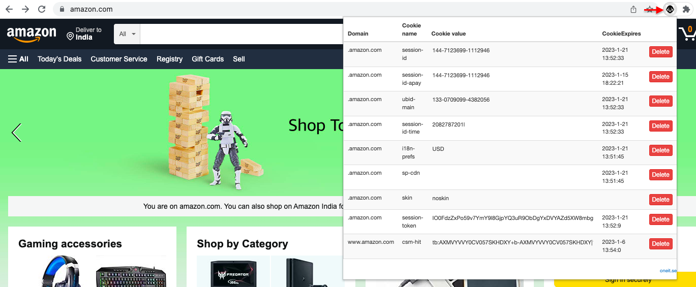The width and height of the screenshot is (696, 287).
Task: Click the gaming headset product image
Action: coord(61,271)
